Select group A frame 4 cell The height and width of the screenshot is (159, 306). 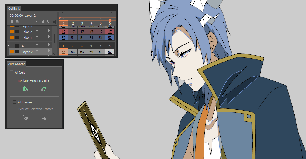[x=91, y=46]
